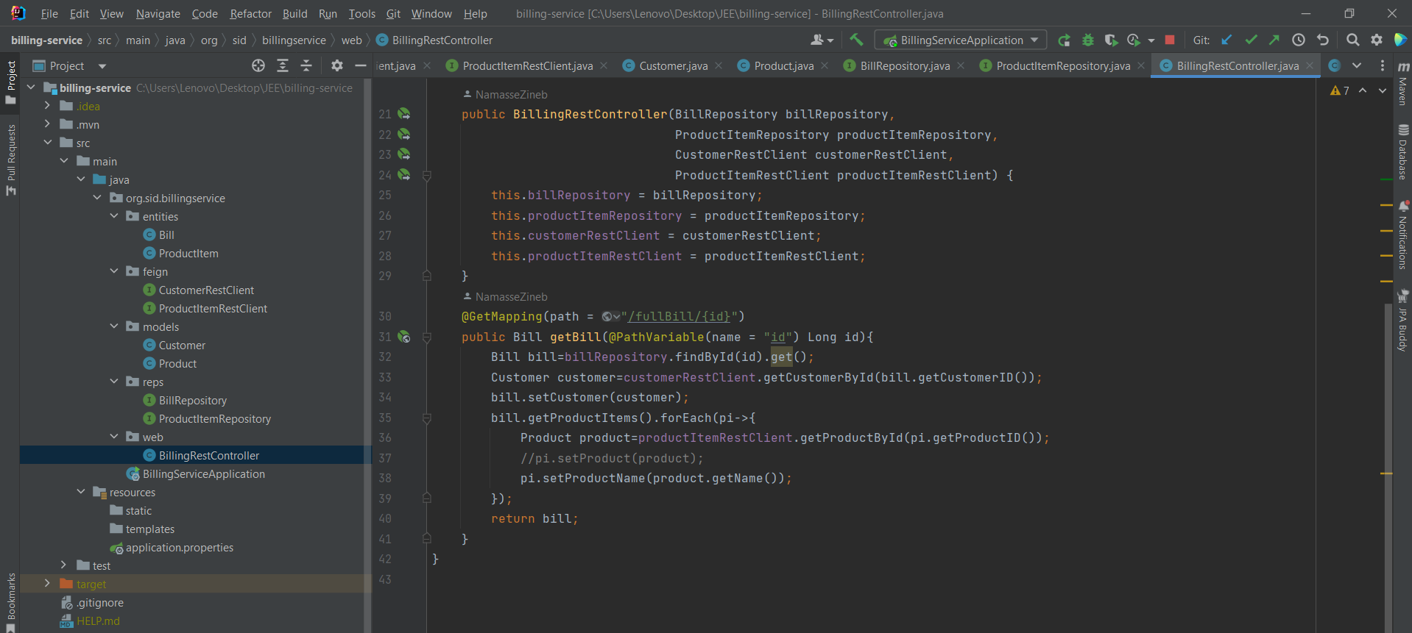Open editor tab options three-dot menu
Screen dimensions: 1412x633
click(1383, 66)
